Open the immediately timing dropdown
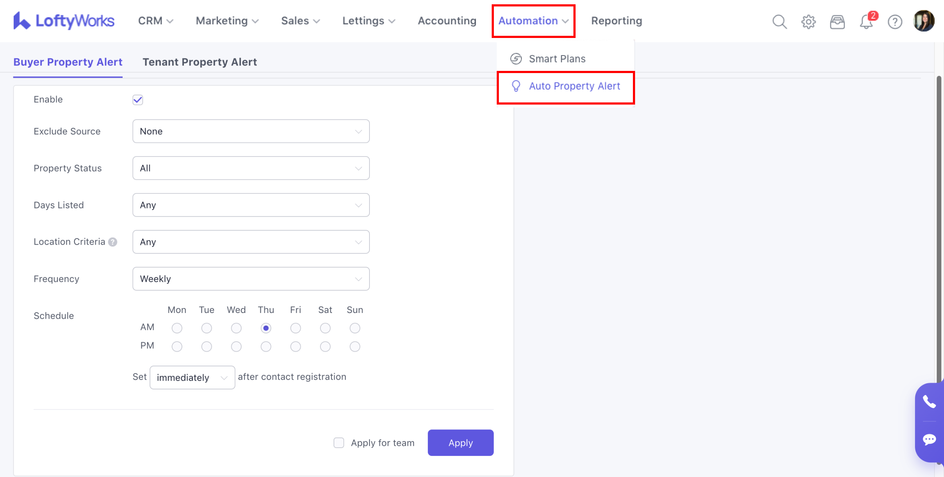The image size is (944, 477). (x=192, y=377)
